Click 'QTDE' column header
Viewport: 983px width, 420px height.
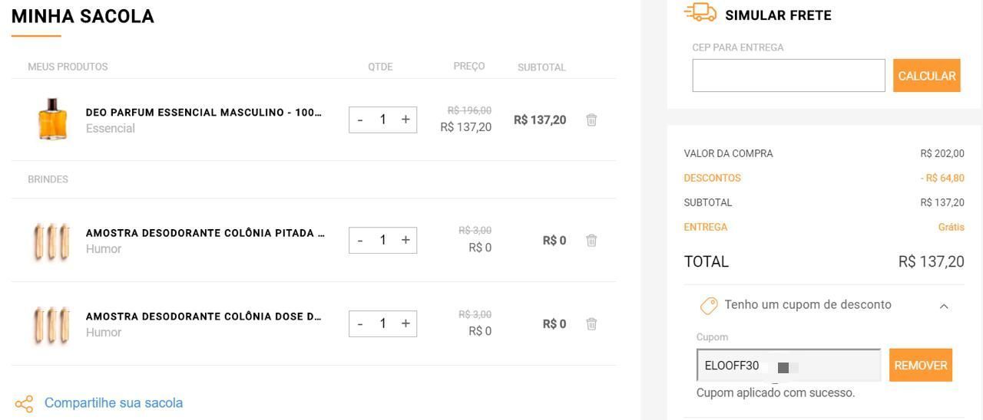[x=380, y=67]
